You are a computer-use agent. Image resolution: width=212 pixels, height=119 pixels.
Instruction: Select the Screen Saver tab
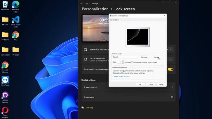coord(115,20)
